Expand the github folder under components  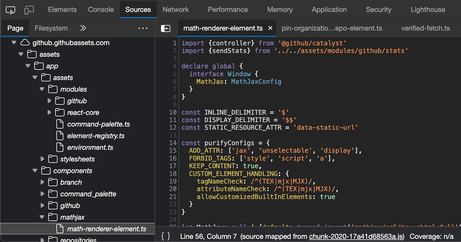42,205
